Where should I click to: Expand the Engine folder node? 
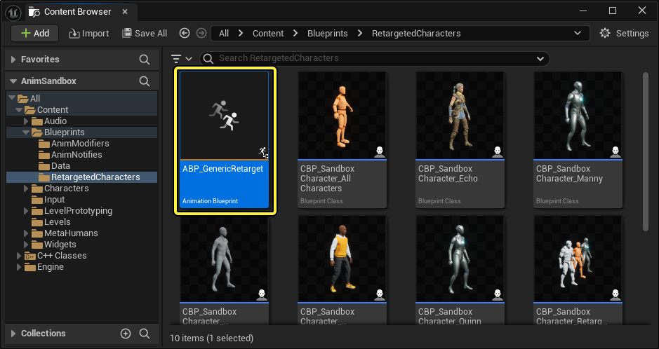19,267
